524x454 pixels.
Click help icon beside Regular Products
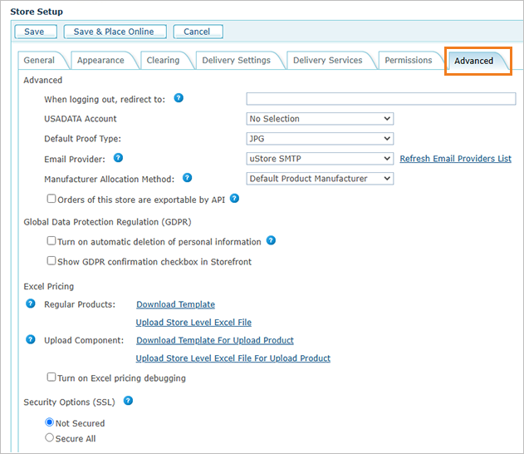pyautogui.click(x=32, y=303)
